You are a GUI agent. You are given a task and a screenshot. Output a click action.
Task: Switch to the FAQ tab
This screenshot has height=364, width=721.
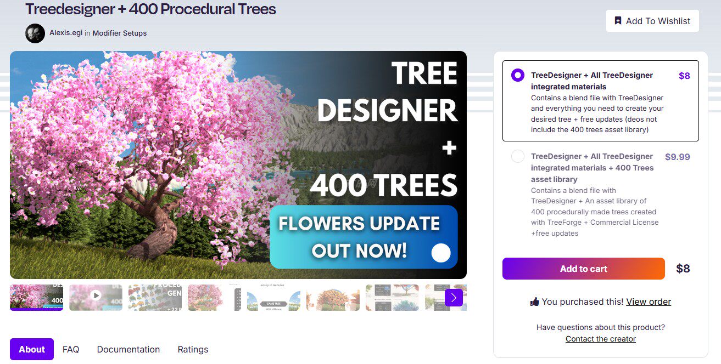tap(71, 349)
